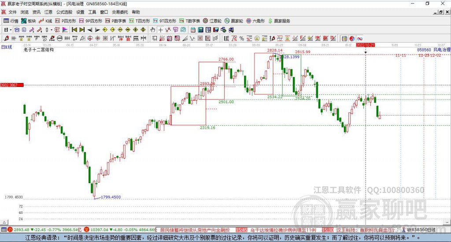Jump to the first bar icon

(x=74, y=30)
